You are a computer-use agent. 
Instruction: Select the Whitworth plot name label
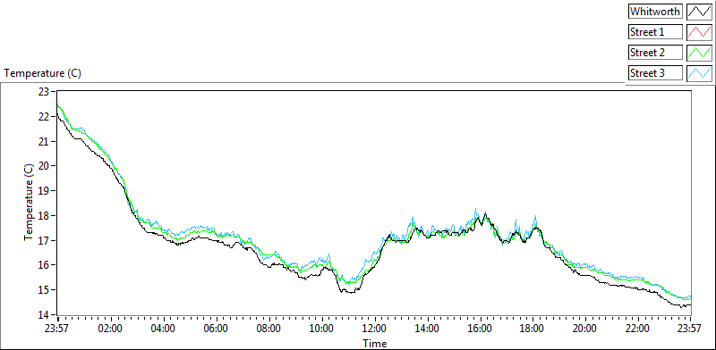(x=655, y=12)
